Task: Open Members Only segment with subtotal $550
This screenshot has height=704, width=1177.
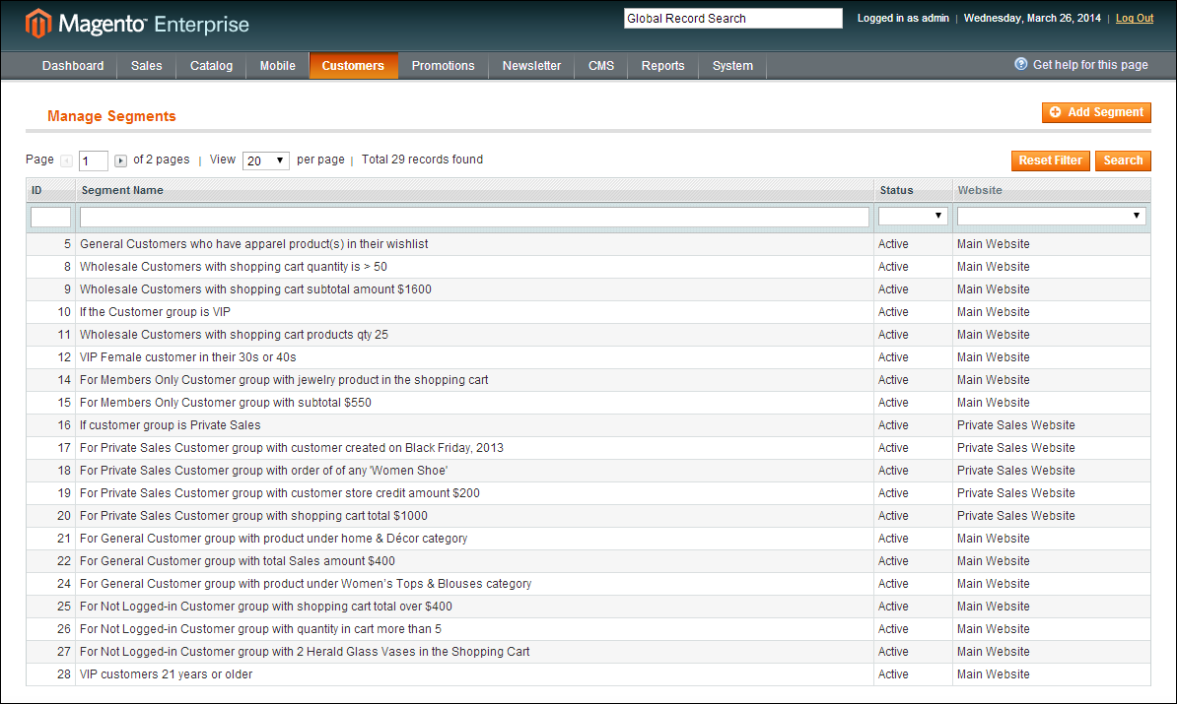Action: coord(588,403)
